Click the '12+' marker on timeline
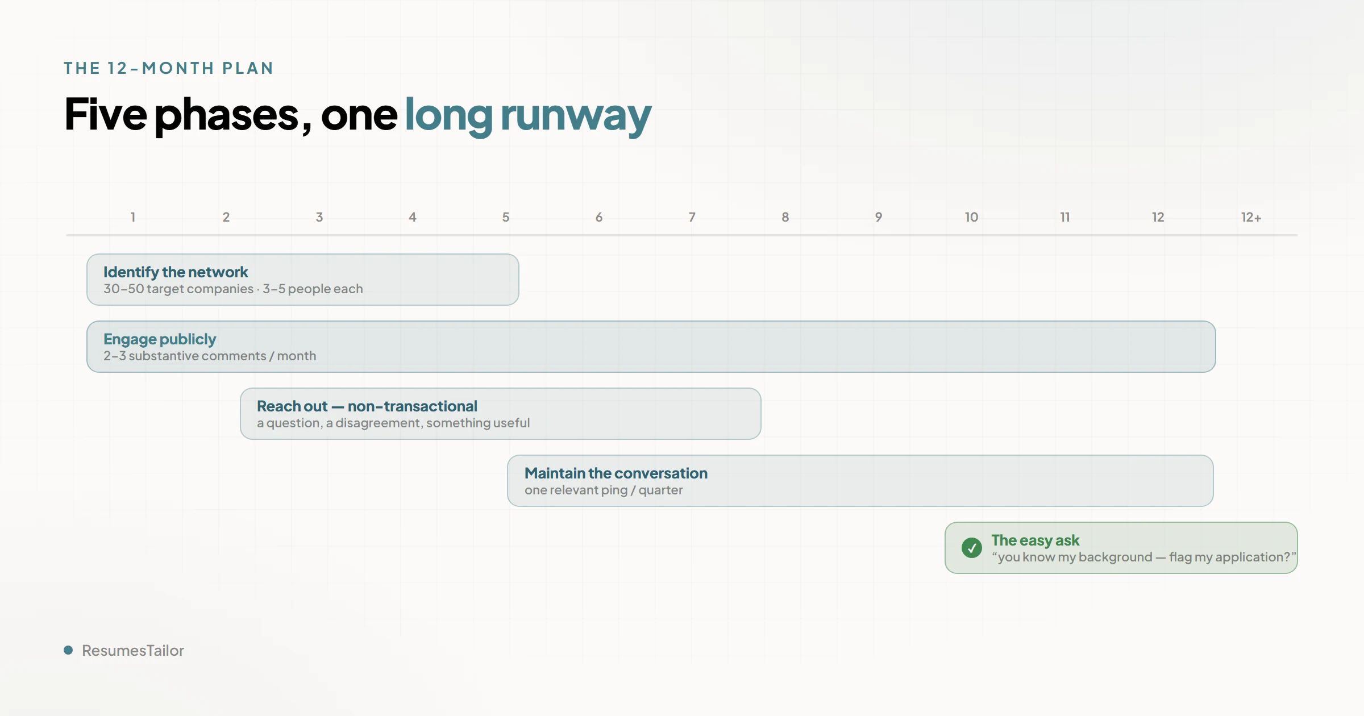The height and width of the screenshot is (716, 1364). [1251, 217]
